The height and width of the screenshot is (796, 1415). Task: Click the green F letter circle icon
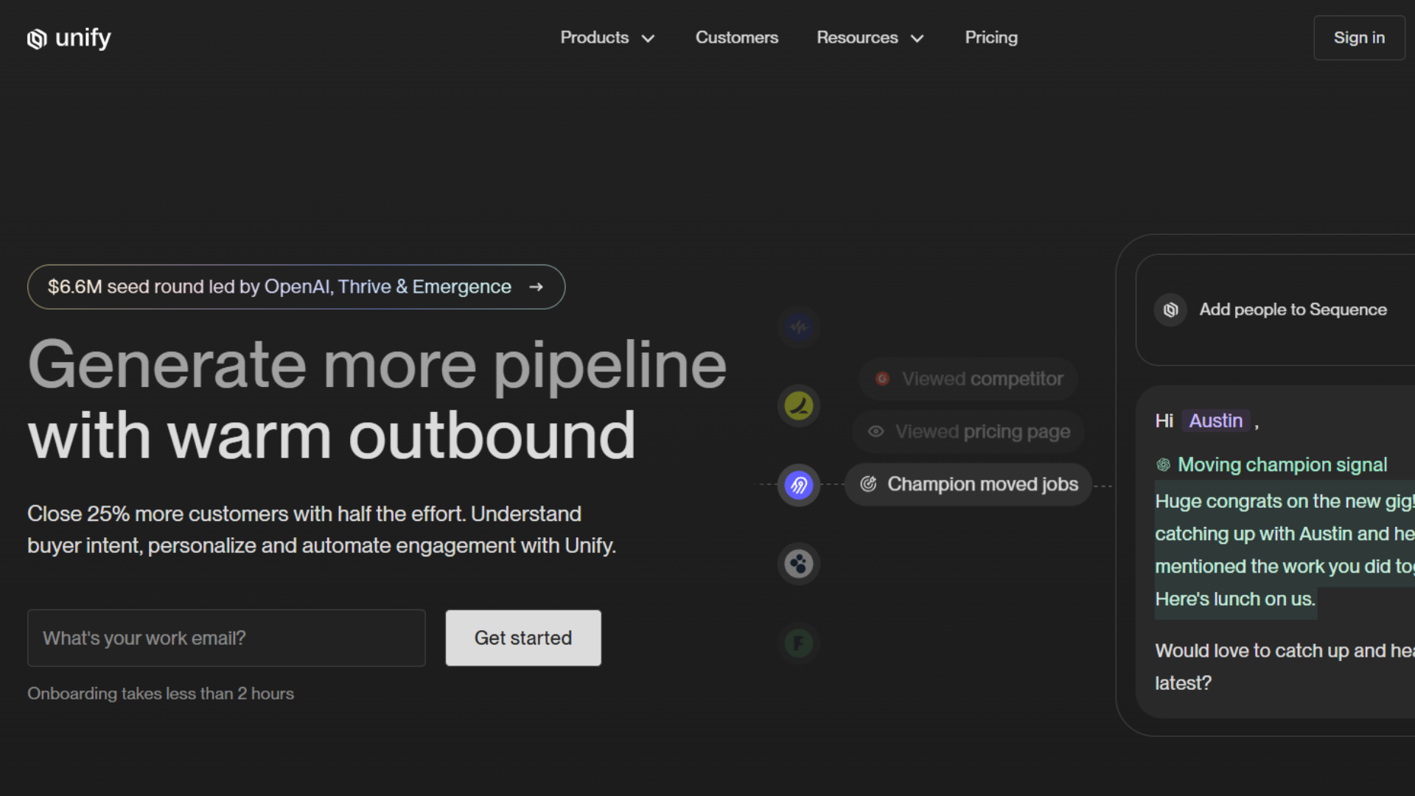tap(799, 643)
